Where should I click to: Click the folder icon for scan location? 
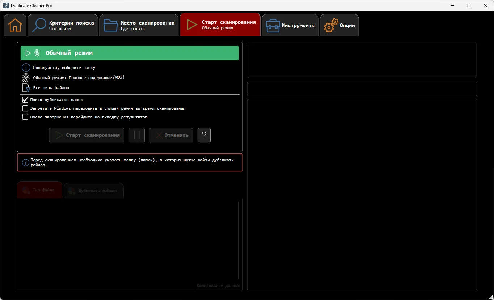click(110, 25)
